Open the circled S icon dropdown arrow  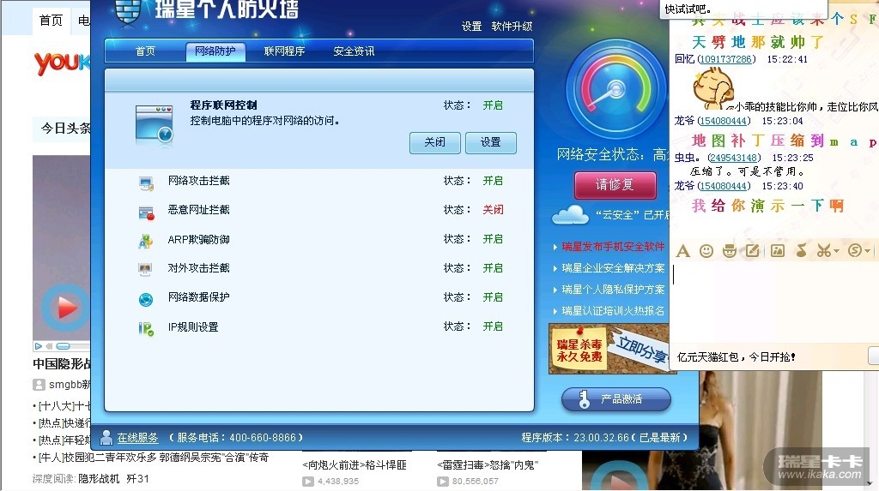pyautogui.click(x=867, y=251)
